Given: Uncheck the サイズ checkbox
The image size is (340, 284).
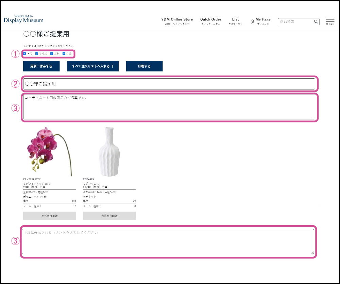Looking at the screenshot, I should [x=37, y=54].
